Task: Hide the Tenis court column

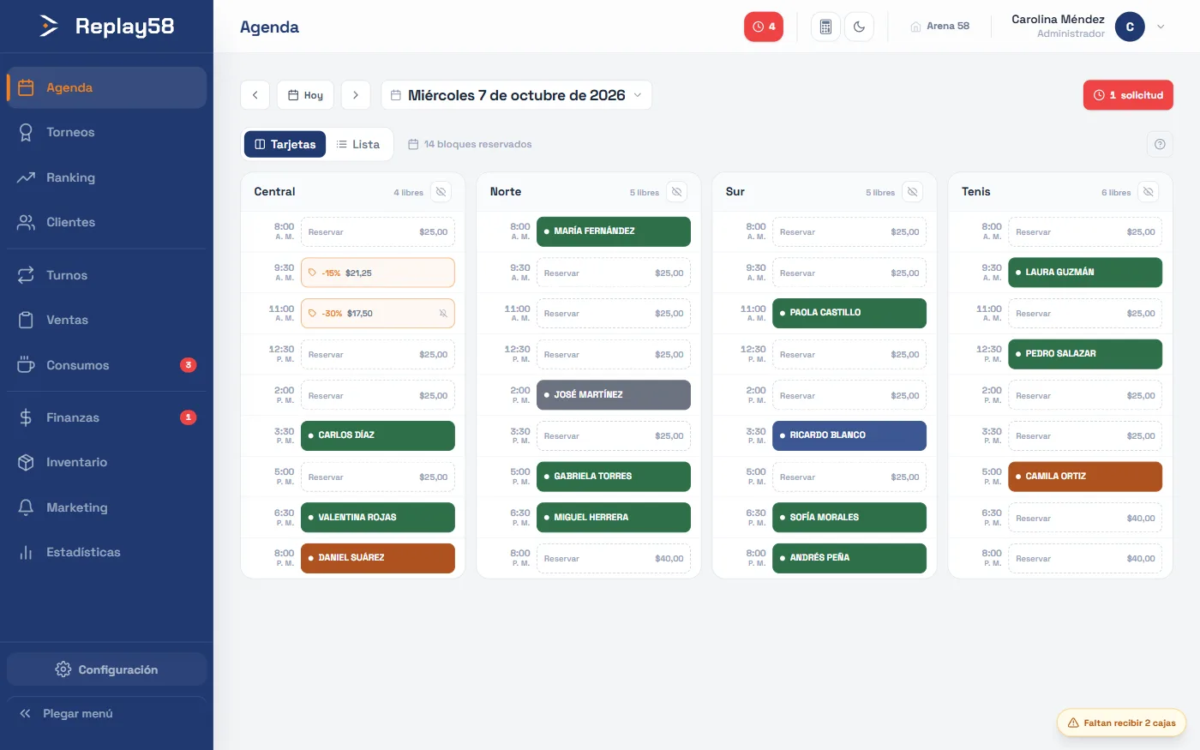Action: pos(1149,192)
